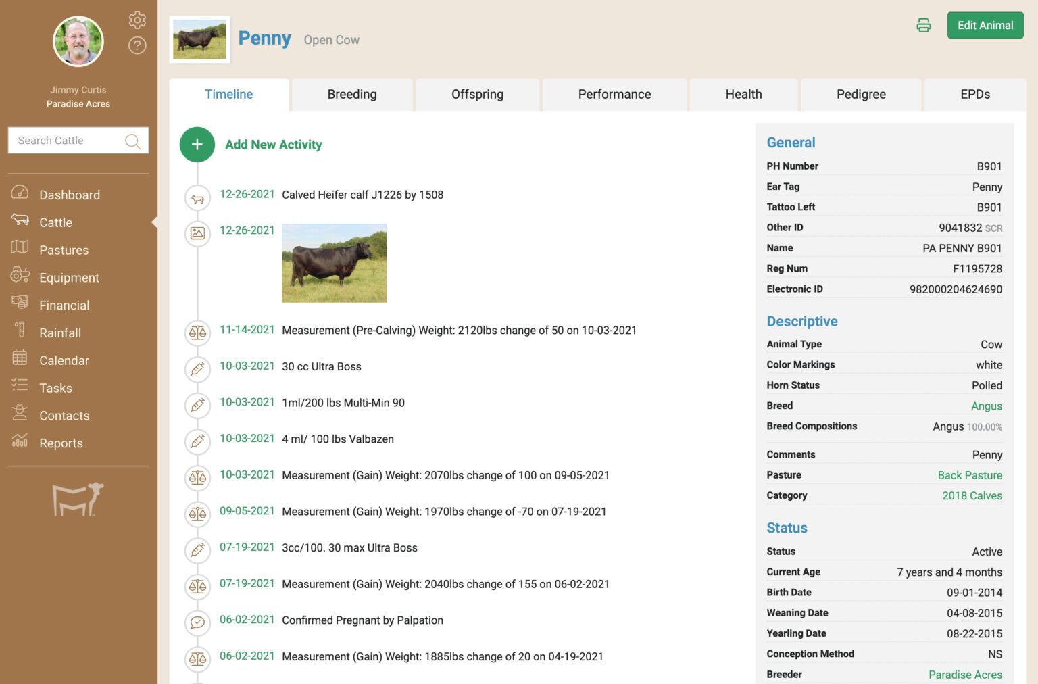Switch to the Breeding tab
This screenshot has width=1038, height=684.
(351, 94)
